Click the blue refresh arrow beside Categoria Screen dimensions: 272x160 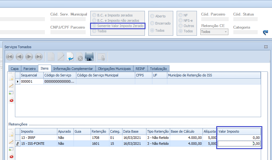[x=265, y=32]
